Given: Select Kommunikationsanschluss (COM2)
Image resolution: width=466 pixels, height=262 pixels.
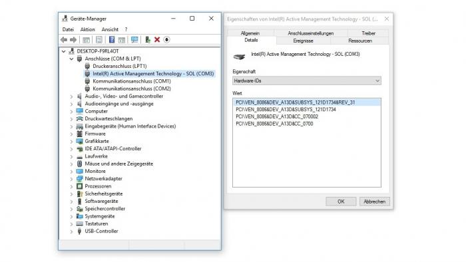Looking at the screenshot, I should (x=132, y=88).
